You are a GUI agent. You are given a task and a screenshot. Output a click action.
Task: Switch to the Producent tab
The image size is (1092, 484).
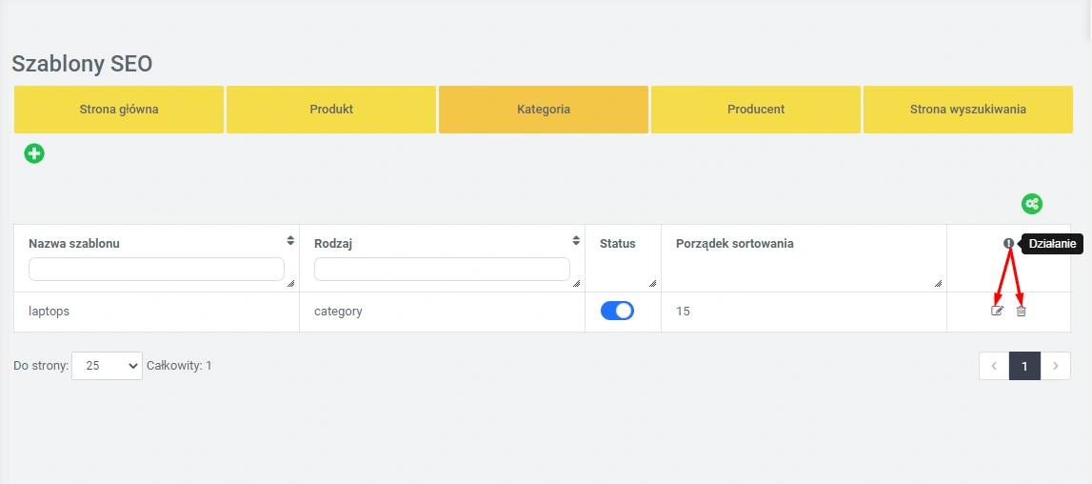(x=756, y=110)
